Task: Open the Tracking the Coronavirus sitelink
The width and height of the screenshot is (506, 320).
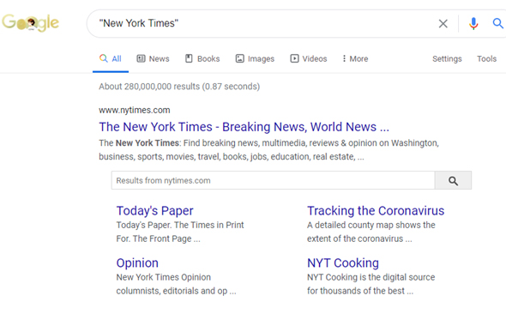Action: (x=376, y=211)
